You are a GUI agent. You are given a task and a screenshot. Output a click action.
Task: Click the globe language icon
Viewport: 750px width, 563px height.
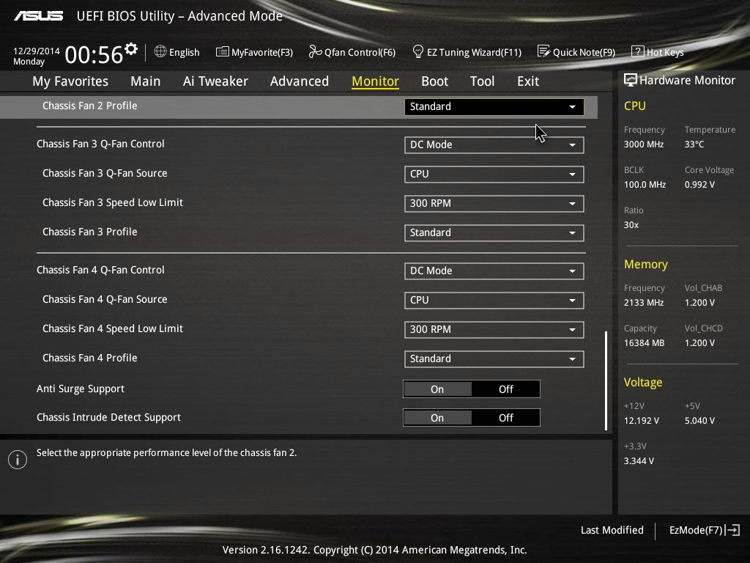click(160, 52)
